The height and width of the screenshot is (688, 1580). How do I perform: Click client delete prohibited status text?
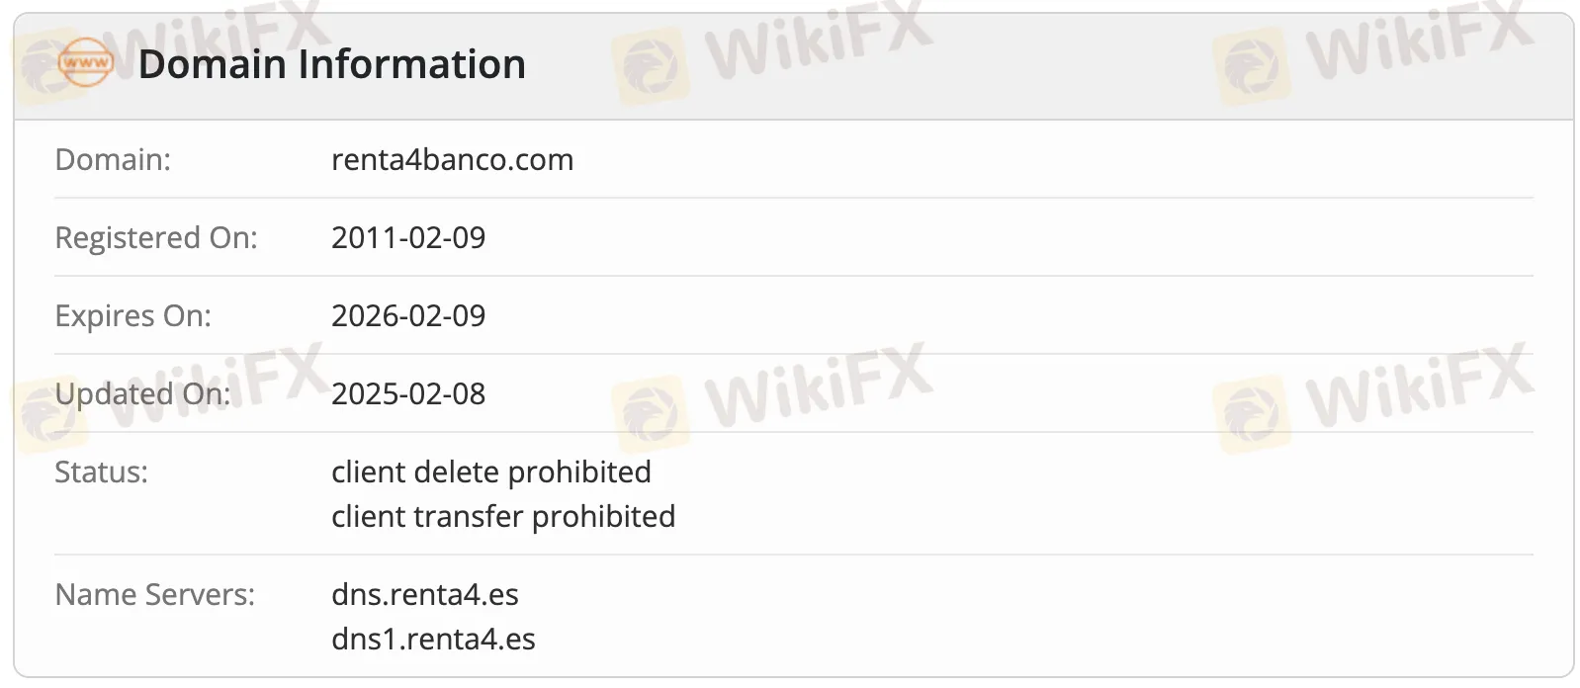tap(491, 472)
